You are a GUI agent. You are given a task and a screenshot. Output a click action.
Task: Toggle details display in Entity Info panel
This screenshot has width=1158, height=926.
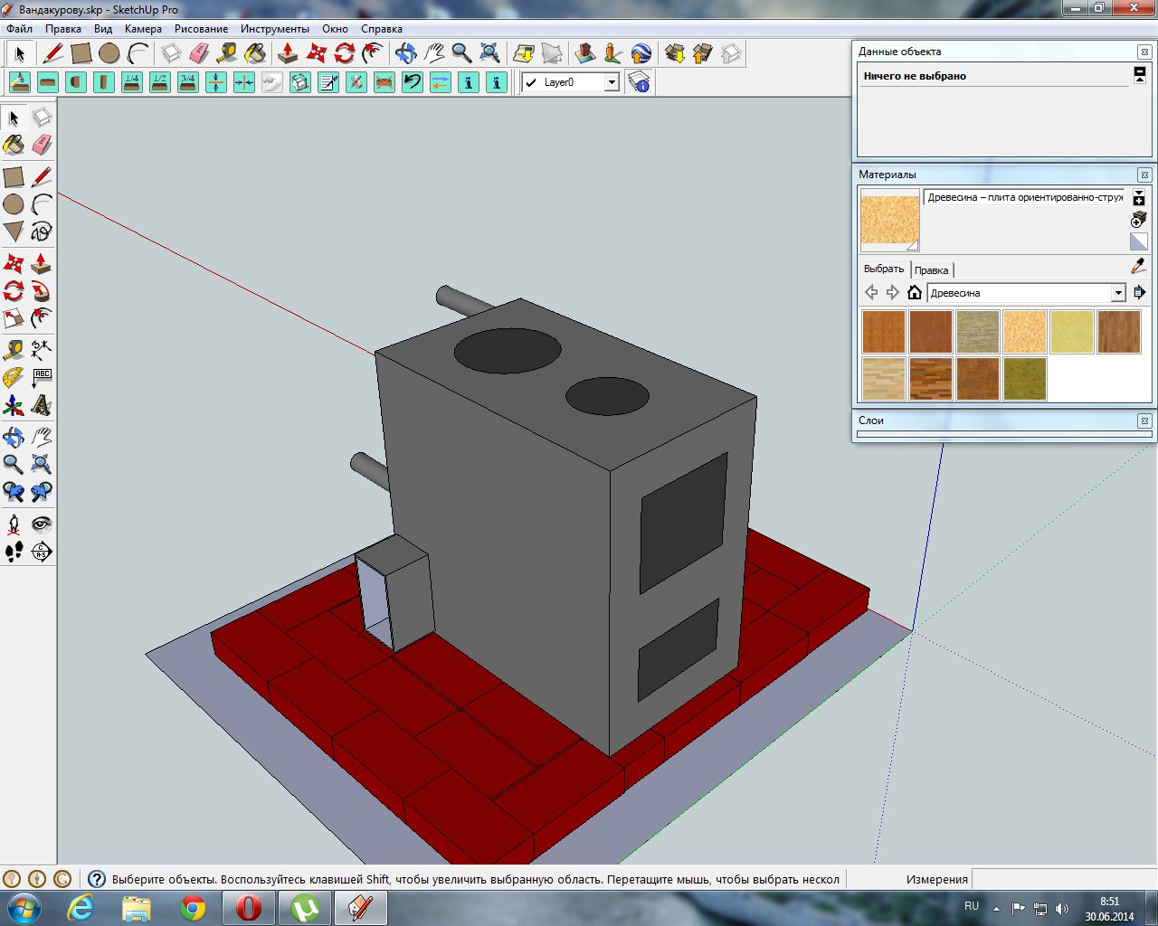[x=1140, y=74]
